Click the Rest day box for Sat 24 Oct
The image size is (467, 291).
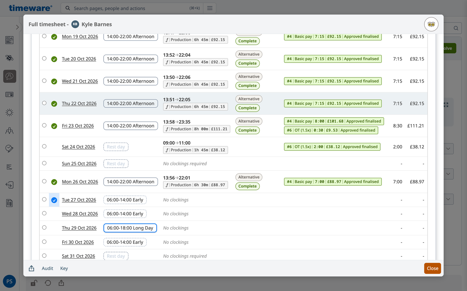(x=116, y=147)
